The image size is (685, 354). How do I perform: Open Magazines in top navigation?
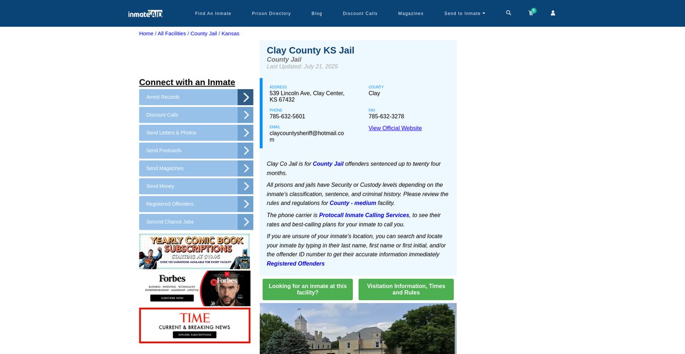411,13
